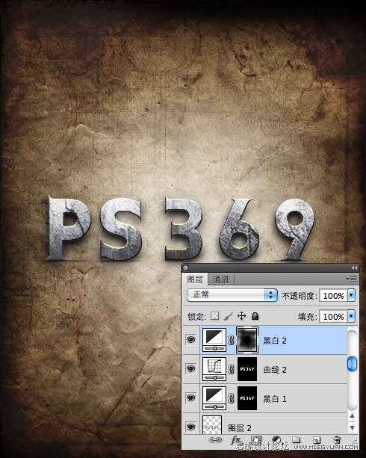
Task: Click mask link icon of 黑白 2
Action: click(x=231, y=340)
